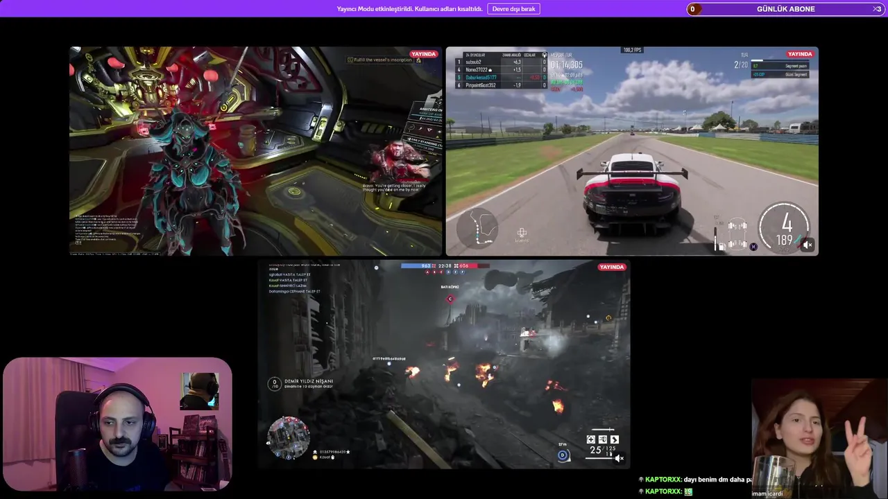Click the small inset picture in left webcam
This screenshot has height=499, width=888.
coord(200,391)
